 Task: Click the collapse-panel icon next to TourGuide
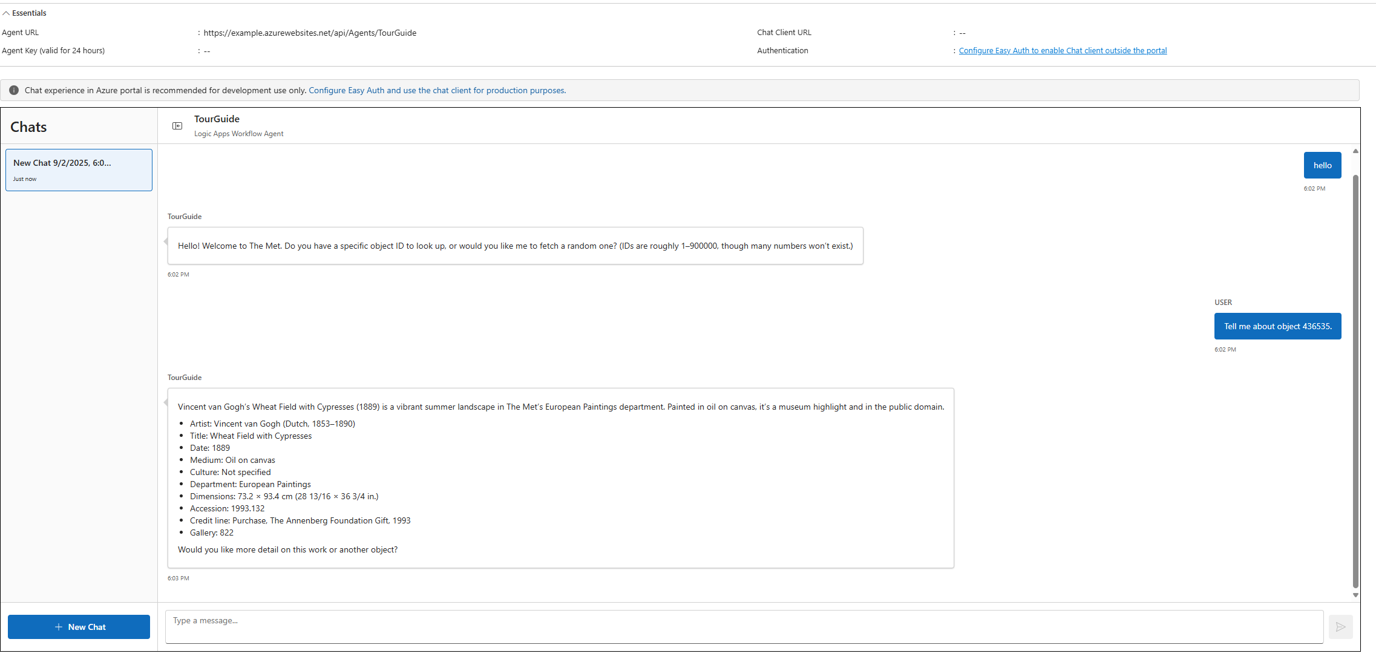(177, 125)
